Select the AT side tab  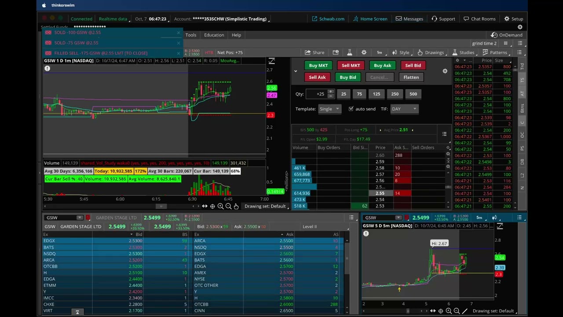click(522, 94)
